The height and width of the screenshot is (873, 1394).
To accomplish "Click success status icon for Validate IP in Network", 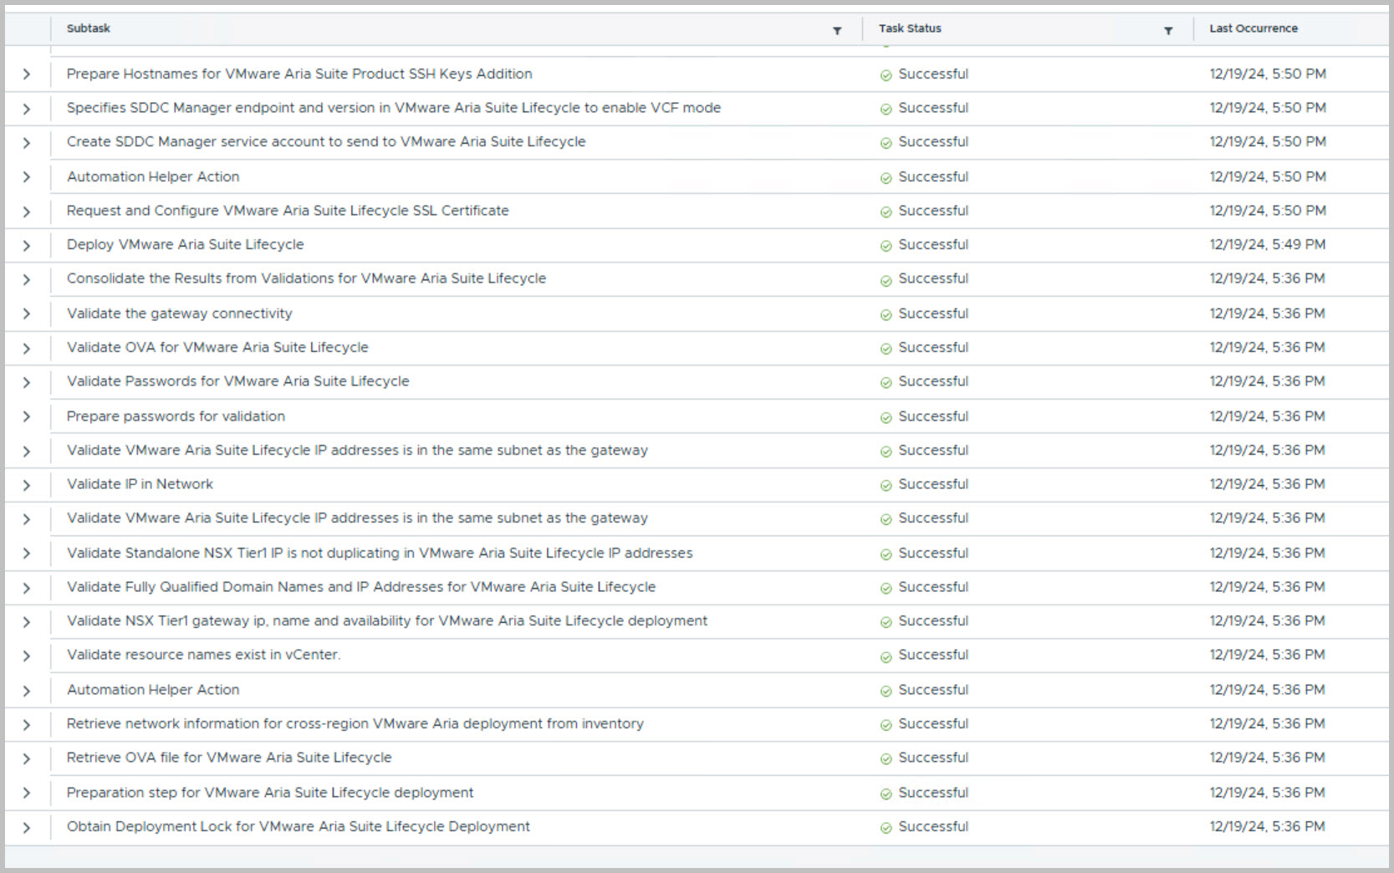I will (886, 485).
